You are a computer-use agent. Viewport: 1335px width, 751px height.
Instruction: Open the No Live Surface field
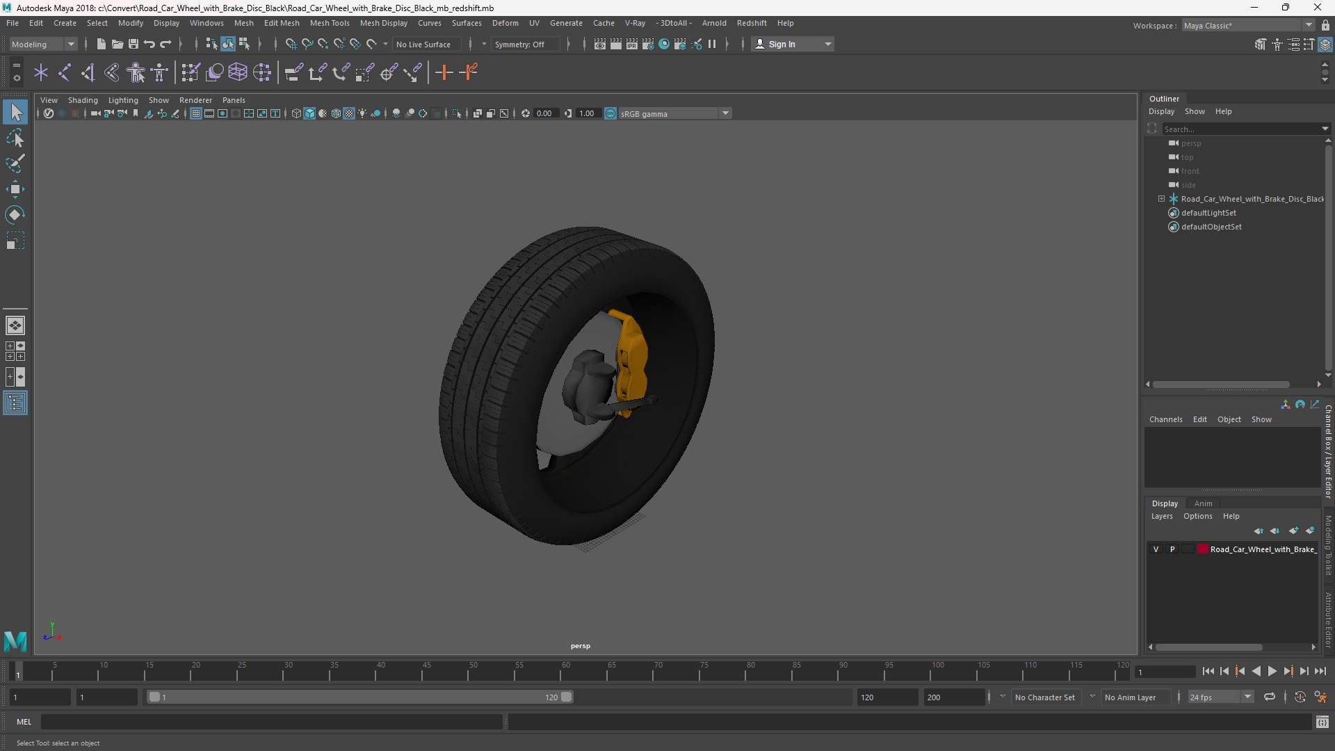pyautogui.click(x=426, y=44)
